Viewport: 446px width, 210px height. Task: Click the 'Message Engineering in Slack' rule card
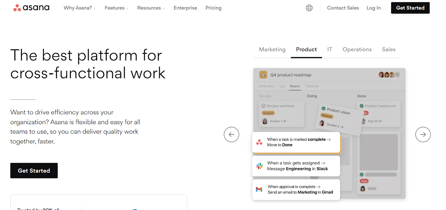[x=296, y=166]
